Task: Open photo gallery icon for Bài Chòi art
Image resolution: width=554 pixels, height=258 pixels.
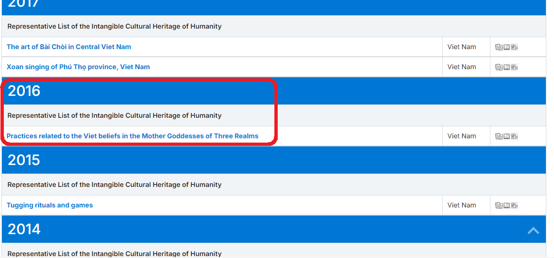Action: pyautogui.click(x=507, y=47)
